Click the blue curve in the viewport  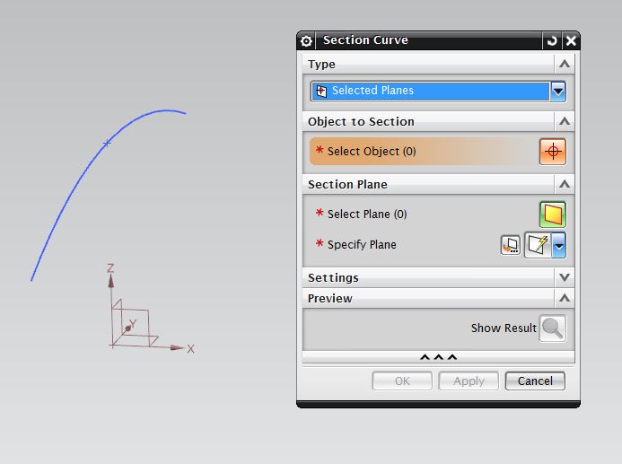pos(72,196)
